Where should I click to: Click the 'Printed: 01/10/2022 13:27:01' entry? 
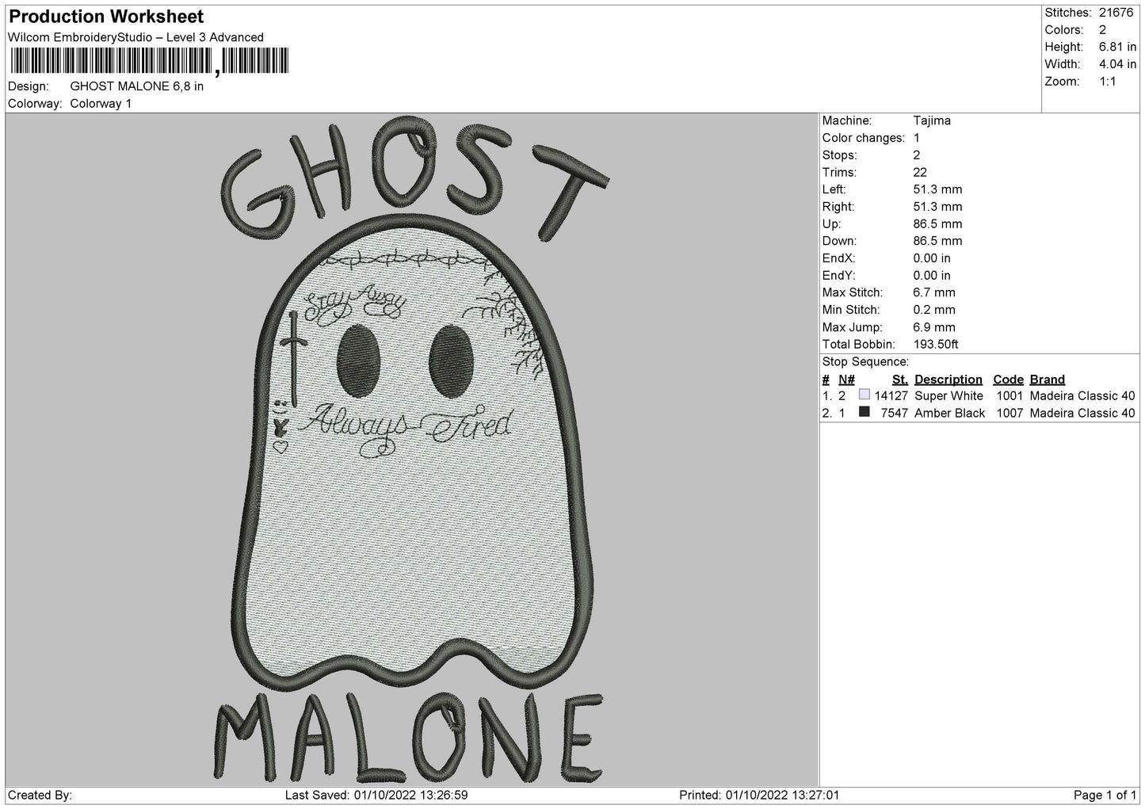(x=759, y=796)
